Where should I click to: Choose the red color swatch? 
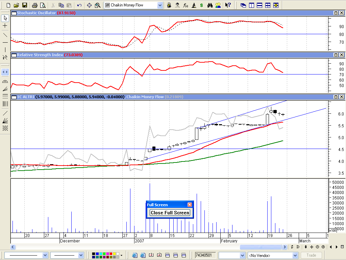tap(111, 254)
